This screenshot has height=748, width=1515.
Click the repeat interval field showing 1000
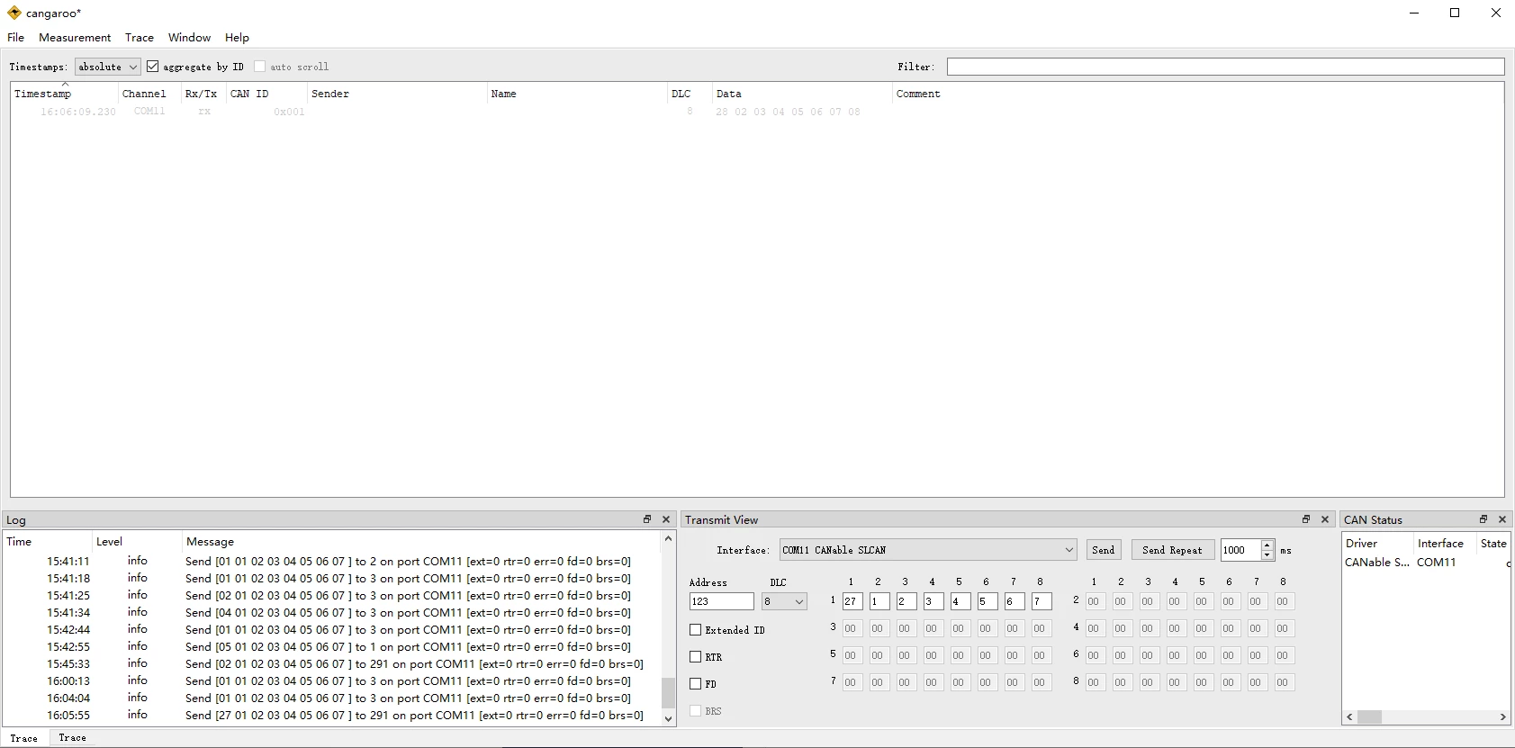click(1240, 550)
